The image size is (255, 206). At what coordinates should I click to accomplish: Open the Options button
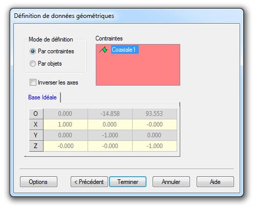[38, 181]
